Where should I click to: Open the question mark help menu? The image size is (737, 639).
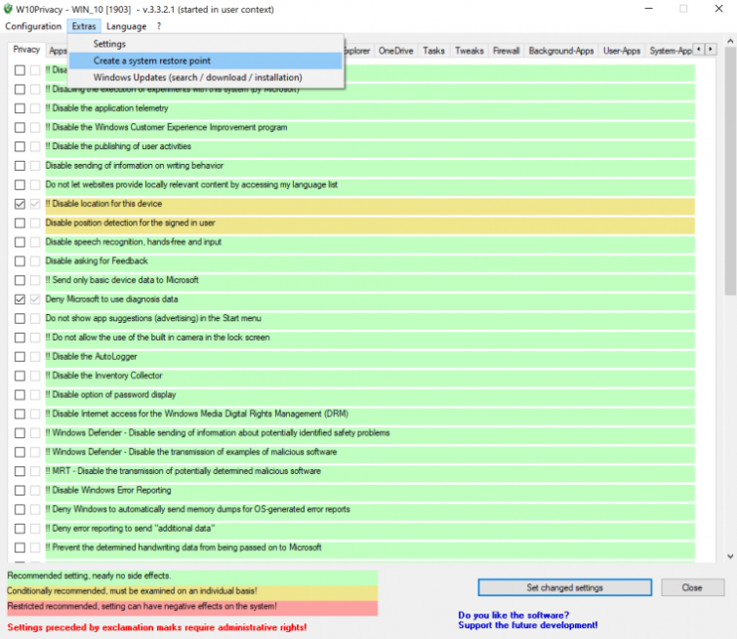159,26
